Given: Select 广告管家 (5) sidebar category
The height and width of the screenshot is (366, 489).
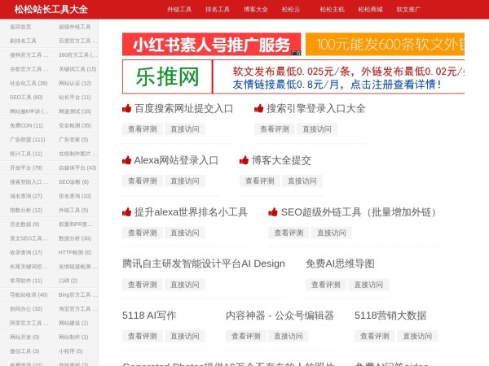Looking at the screenshot, I should click(73, 139).
